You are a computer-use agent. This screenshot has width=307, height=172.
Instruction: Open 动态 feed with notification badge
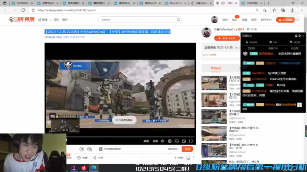tap(234, 20)
